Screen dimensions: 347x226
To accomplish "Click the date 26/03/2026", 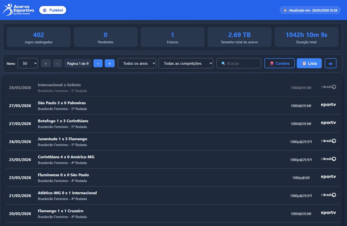I will tap(20, 142).
